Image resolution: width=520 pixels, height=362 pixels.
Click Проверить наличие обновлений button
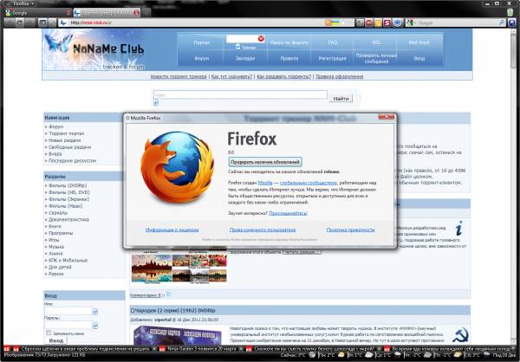pos(265,162)
